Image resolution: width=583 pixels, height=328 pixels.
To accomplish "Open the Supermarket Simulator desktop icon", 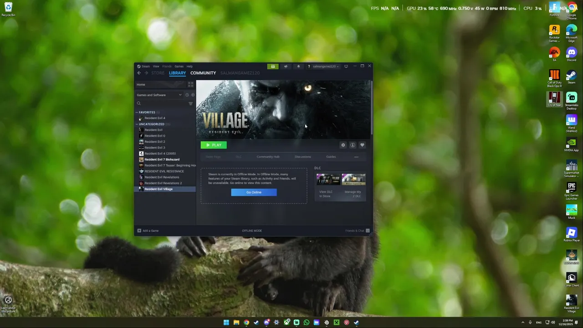I will tap(572, 169).
